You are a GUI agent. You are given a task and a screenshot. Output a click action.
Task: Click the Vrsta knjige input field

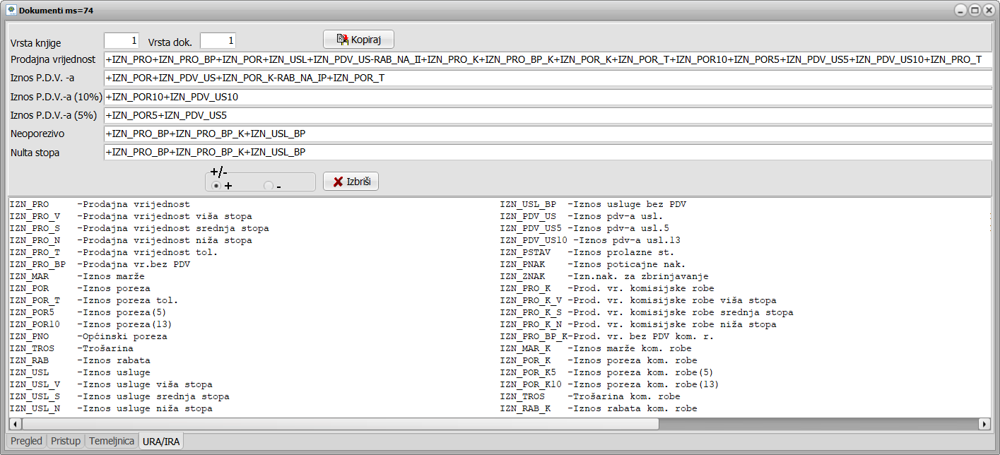[122, 41]
